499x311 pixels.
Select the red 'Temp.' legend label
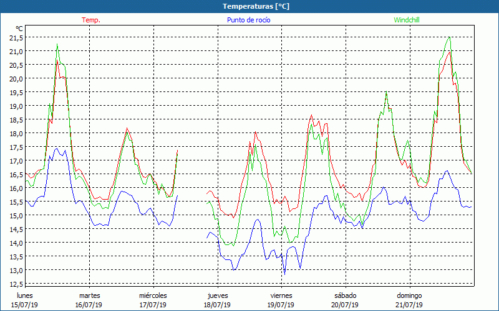91,20
